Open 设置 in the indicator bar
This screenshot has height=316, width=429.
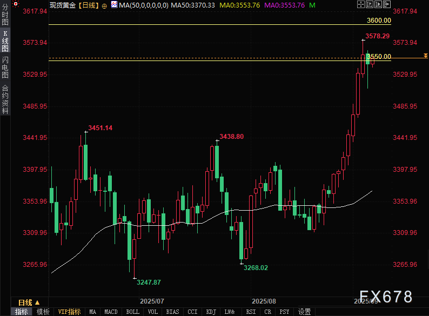pos(304,312)
